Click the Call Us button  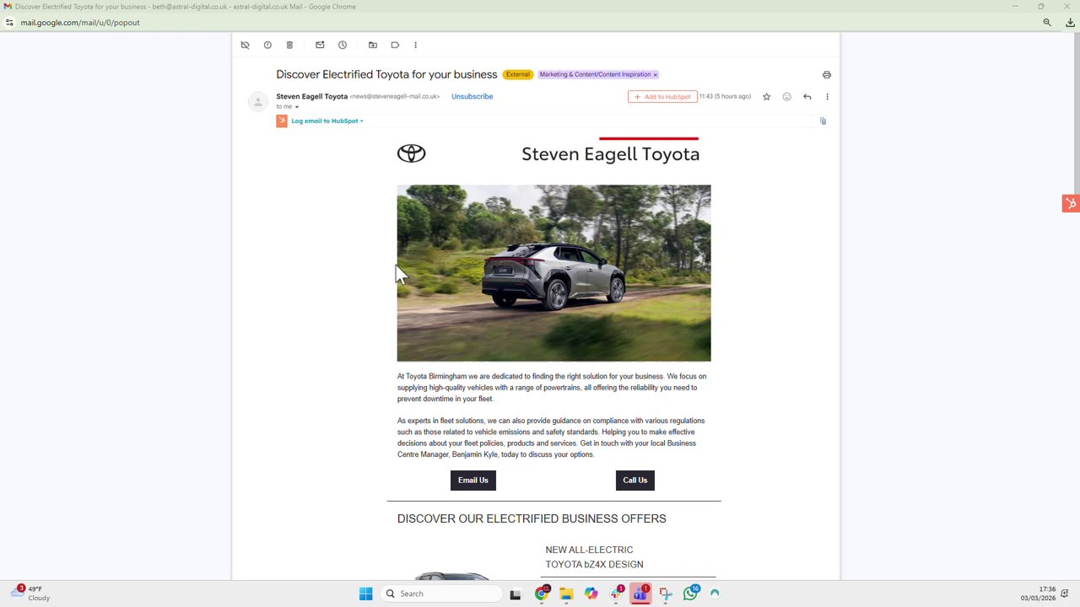tap(635, 481)
